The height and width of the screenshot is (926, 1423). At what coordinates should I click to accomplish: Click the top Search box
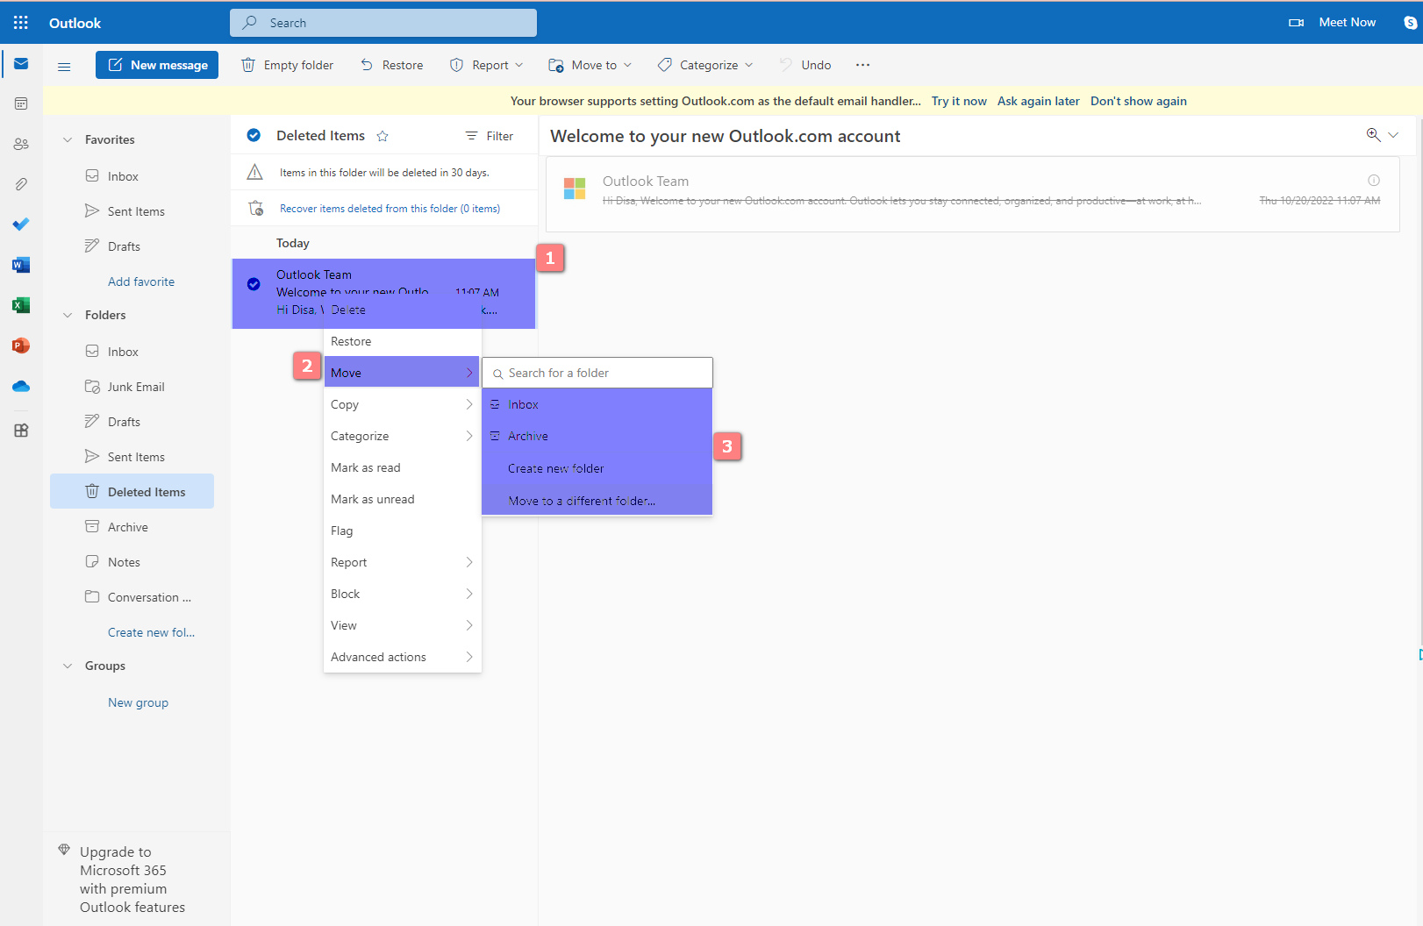[383, 23]
